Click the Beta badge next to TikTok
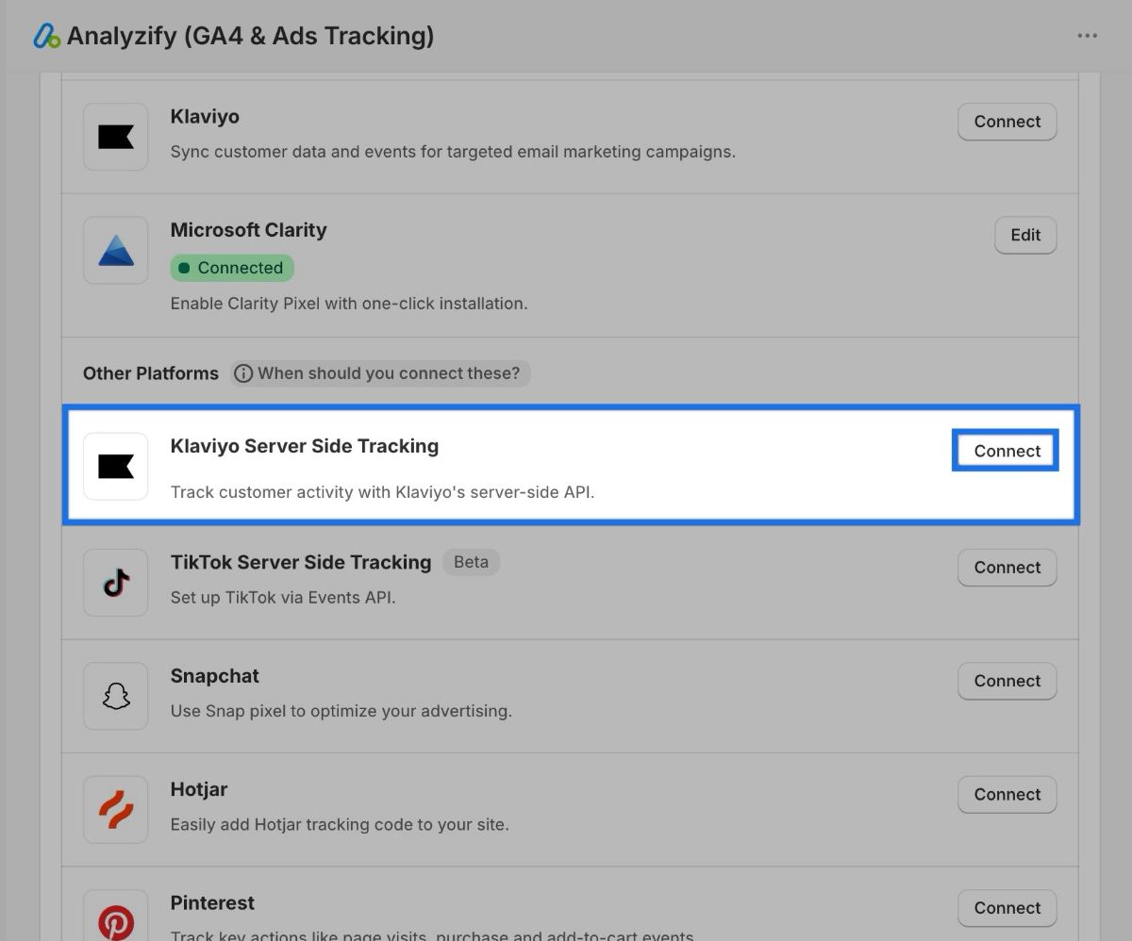 coord(471,562)
